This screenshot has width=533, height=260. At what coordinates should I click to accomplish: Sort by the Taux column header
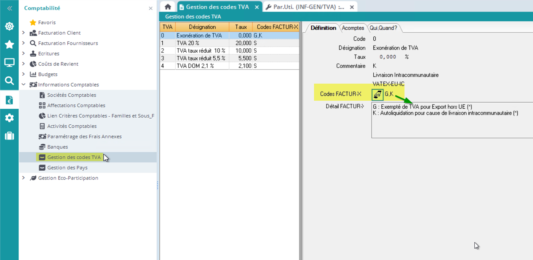tap(241, 27)
